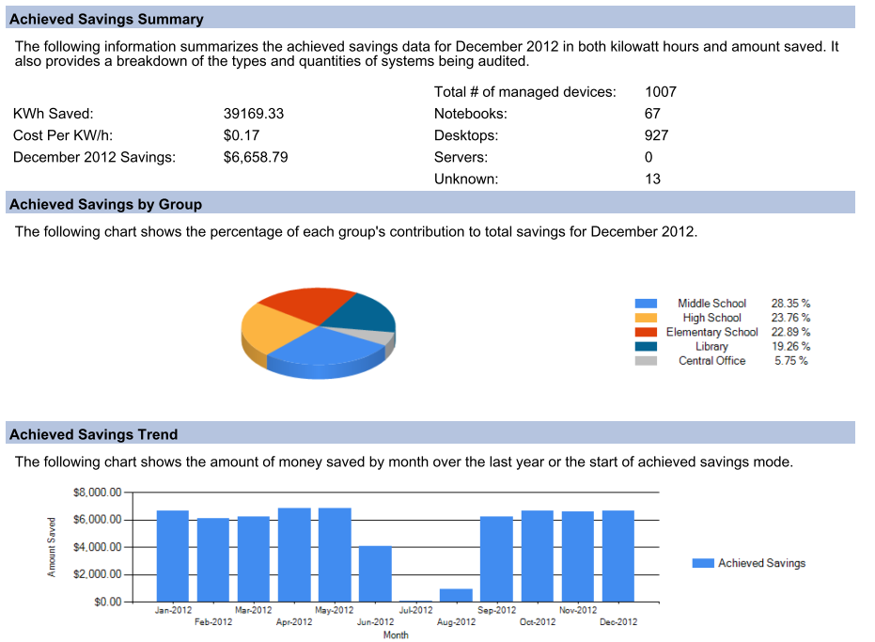875x642 pixels.
Task: Click the December 2012 Savings value $6,658.79
Action: click(x=256, y=157)
